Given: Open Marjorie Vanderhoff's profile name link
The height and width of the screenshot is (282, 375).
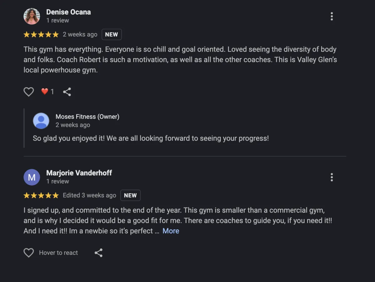Looking at the screenshot, I should [x=79, y=173].
